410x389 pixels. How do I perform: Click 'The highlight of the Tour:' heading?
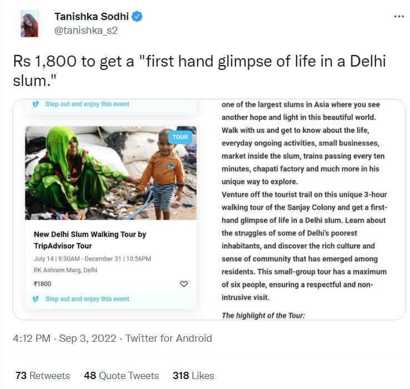(x=263, y=316)
